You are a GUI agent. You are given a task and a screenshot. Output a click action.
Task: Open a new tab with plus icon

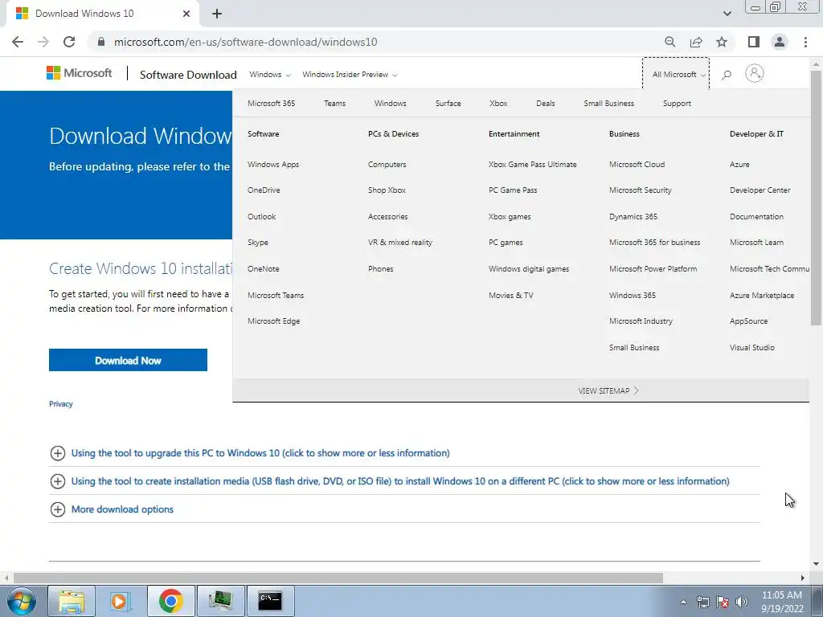pos(217,14)
